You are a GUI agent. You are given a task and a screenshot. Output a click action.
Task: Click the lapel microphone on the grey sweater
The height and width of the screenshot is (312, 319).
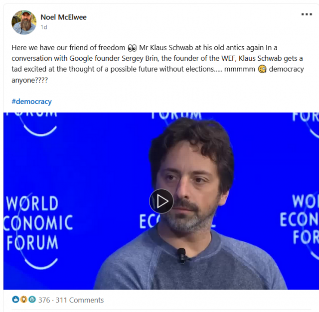[181, 255]
